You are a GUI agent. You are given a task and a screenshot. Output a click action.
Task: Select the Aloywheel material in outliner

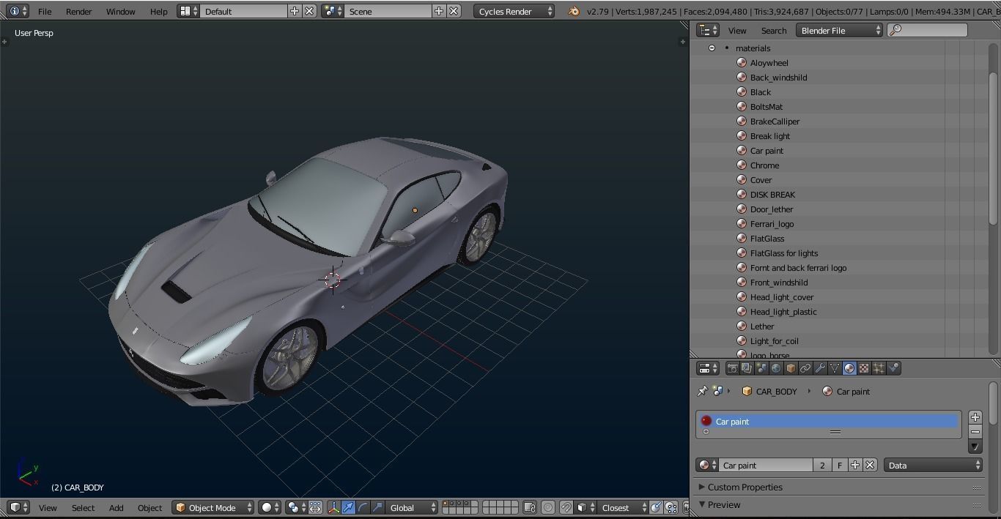tap(769, 62)
